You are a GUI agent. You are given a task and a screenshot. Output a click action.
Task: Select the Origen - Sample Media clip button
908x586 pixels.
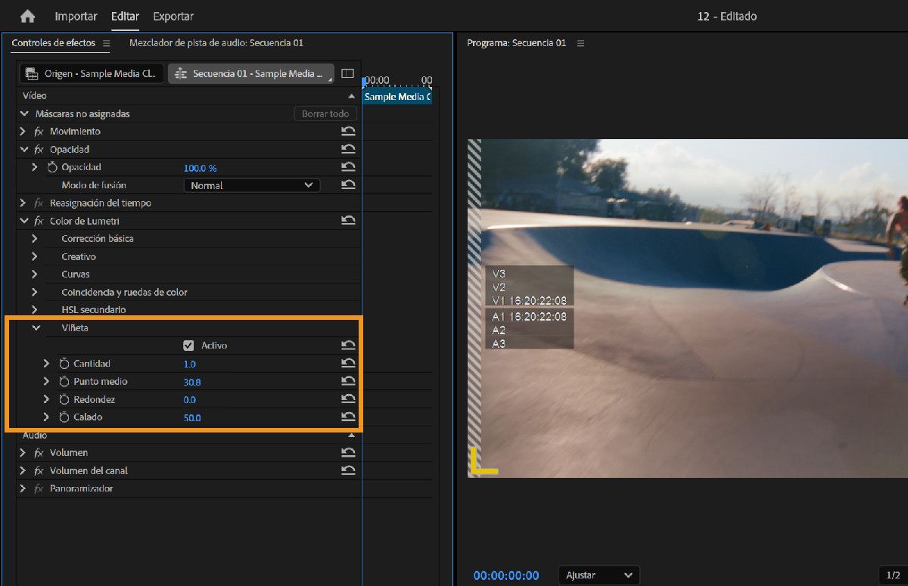coord(92,73)
